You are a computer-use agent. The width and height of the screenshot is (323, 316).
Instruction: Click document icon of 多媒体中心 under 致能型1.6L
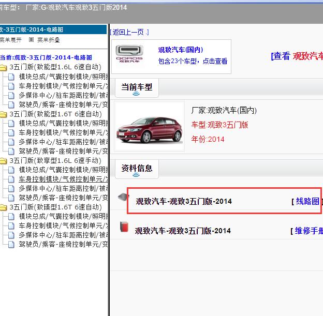pyautogui.click(x=11, y=95)
